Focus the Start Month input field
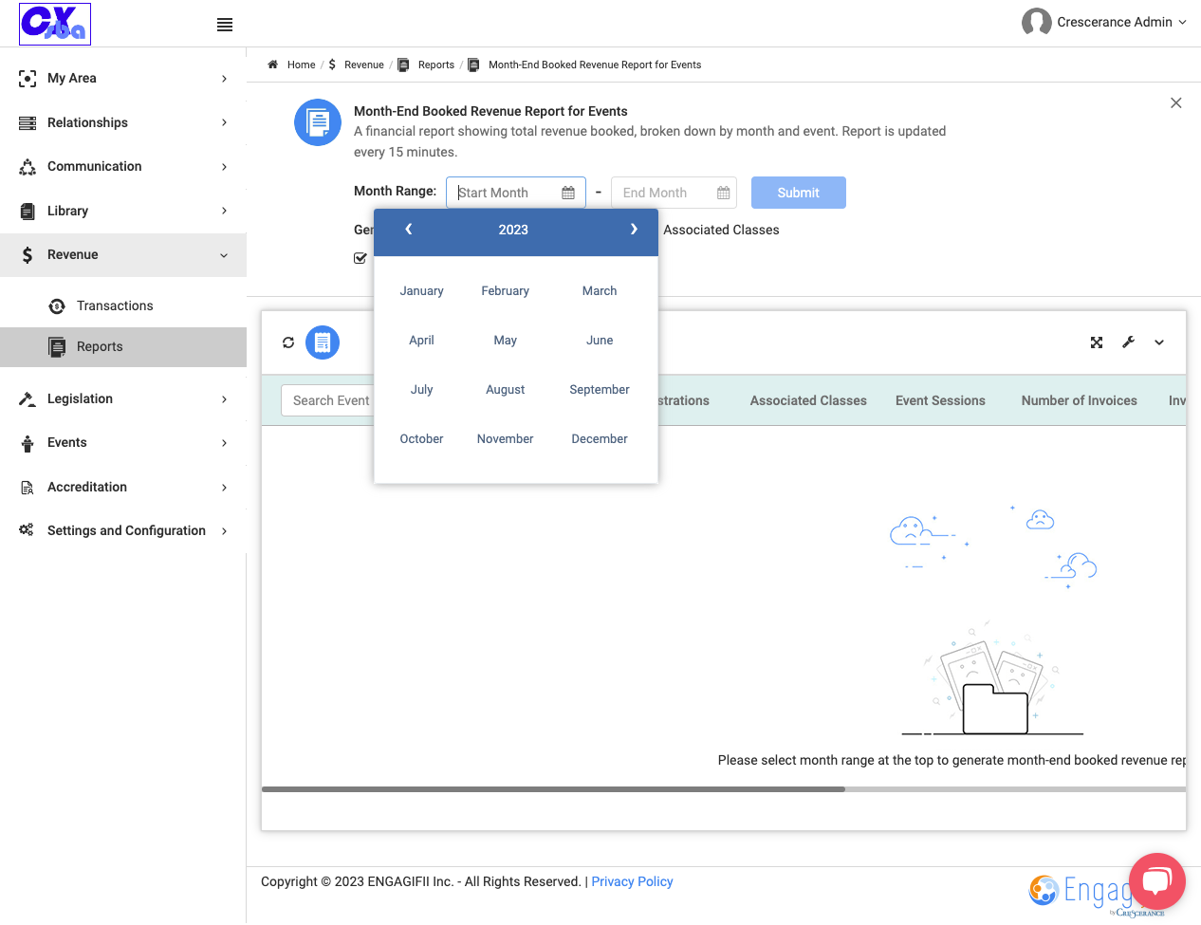 [516, 193]
